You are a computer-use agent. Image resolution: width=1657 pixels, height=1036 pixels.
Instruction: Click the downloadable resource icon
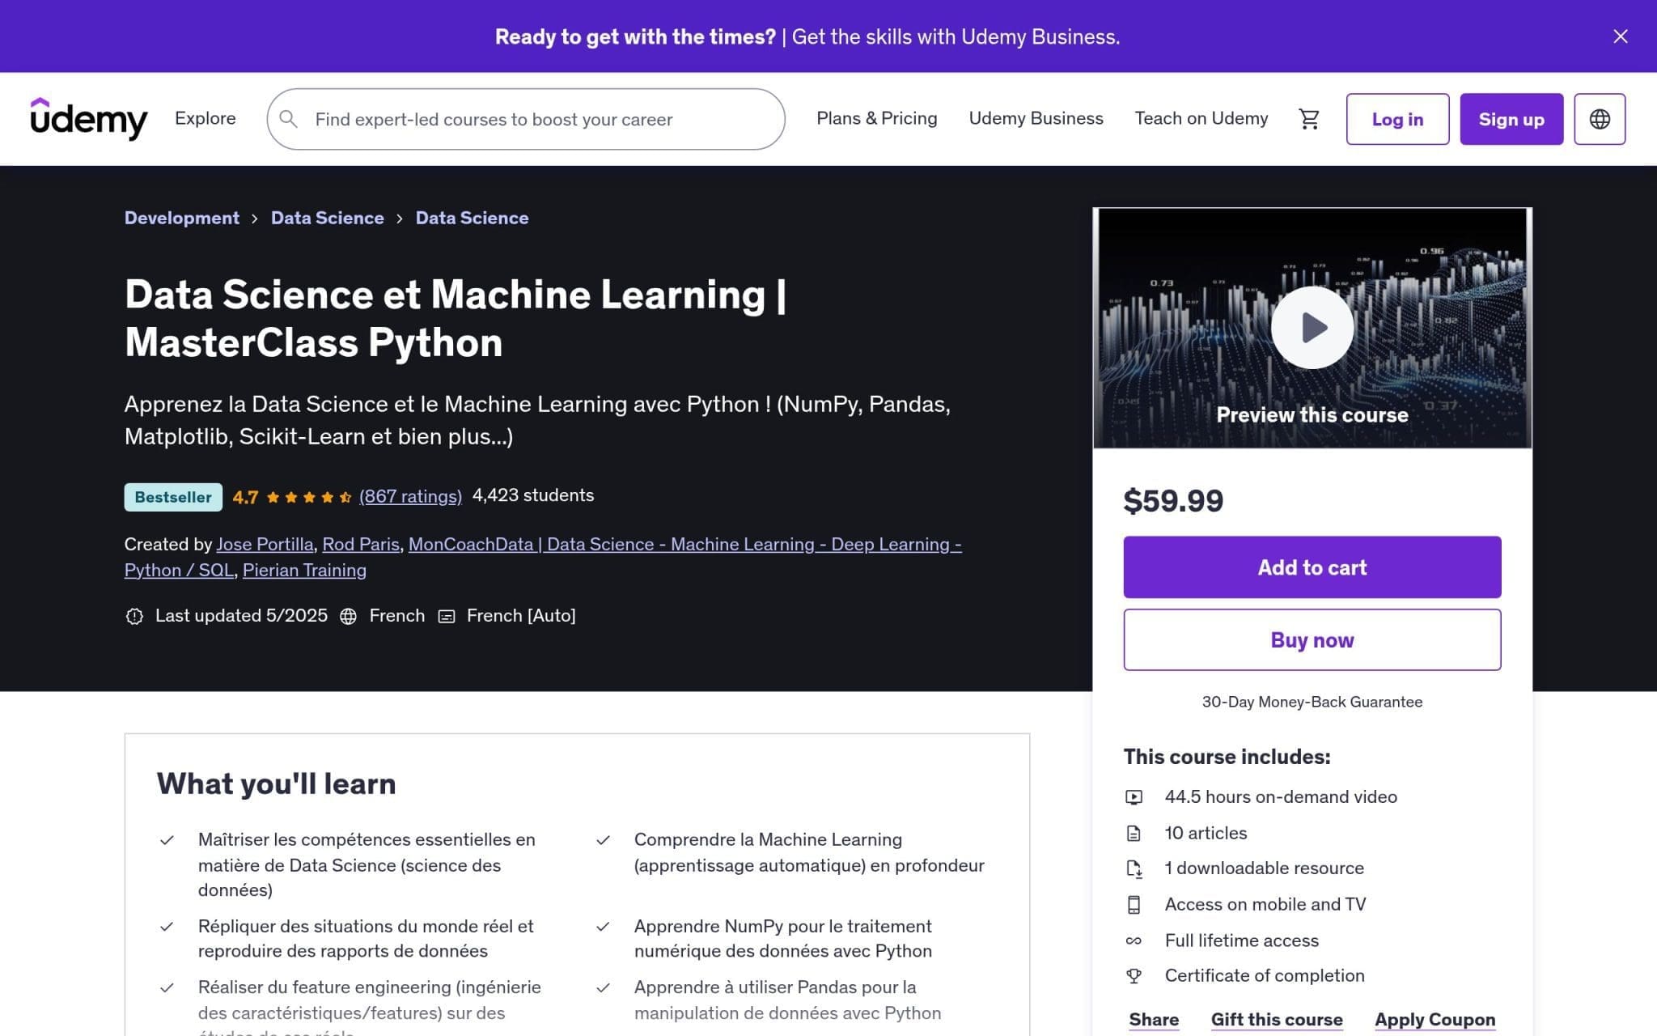coord(1134,868)
